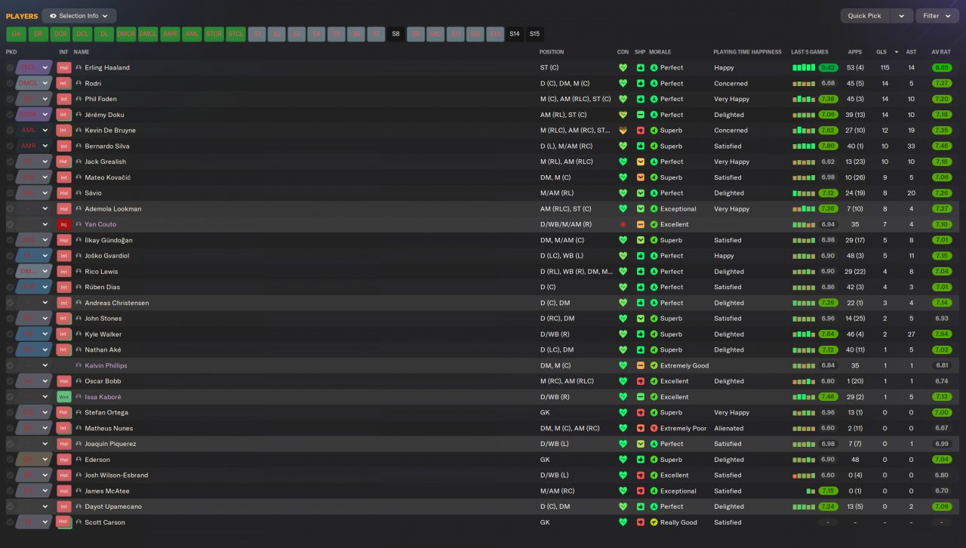
Task: Open the Selection Info view dropdown
Action: coord(79,16)
